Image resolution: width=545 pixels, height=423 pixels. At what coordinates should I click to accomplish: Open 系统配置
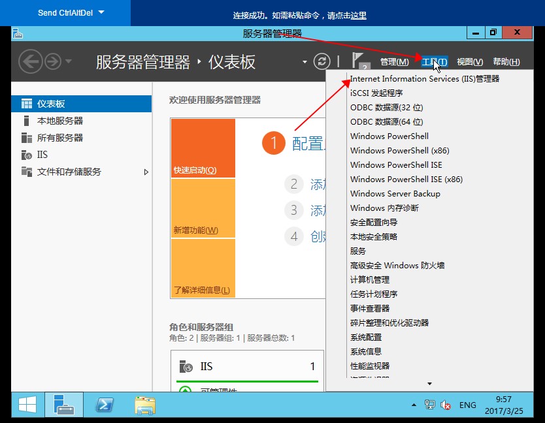[x=366, y=337]
